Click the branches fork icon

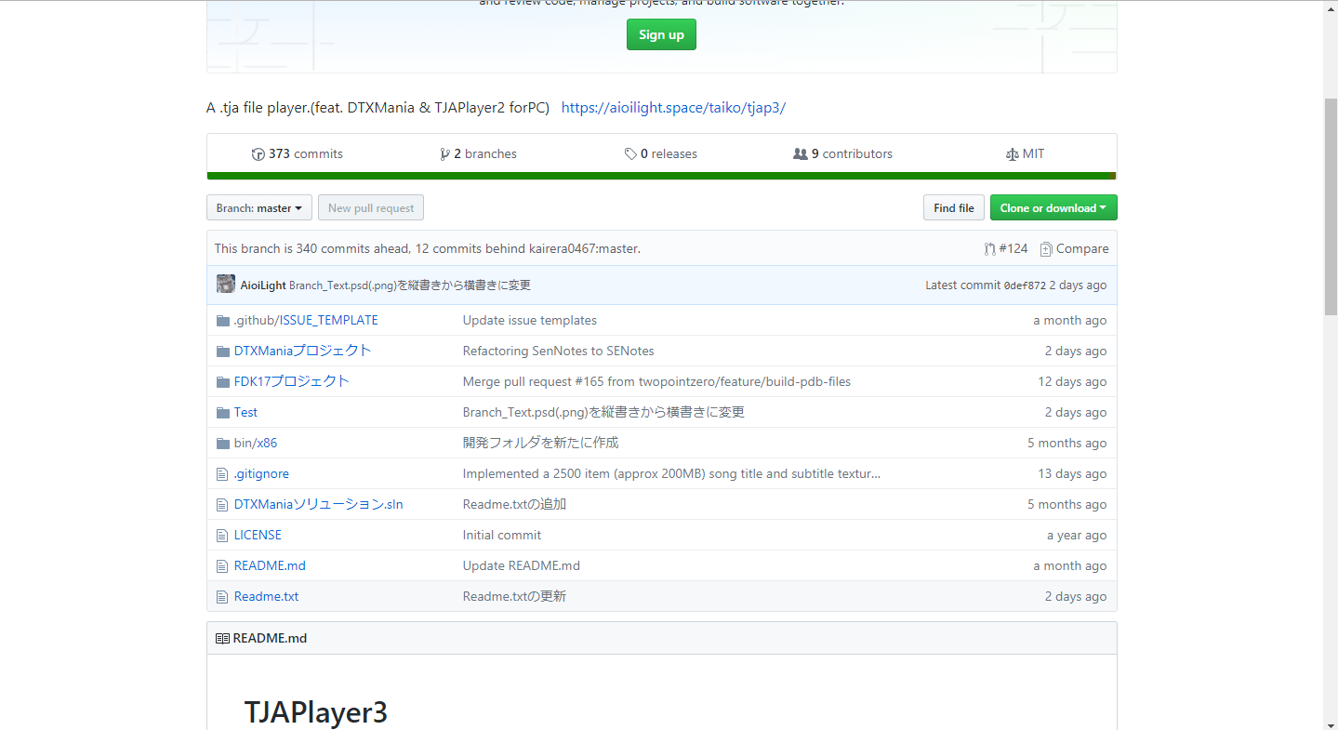(445, 154)
